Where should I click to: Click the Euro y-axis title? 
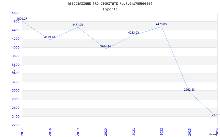pos(13,69)
